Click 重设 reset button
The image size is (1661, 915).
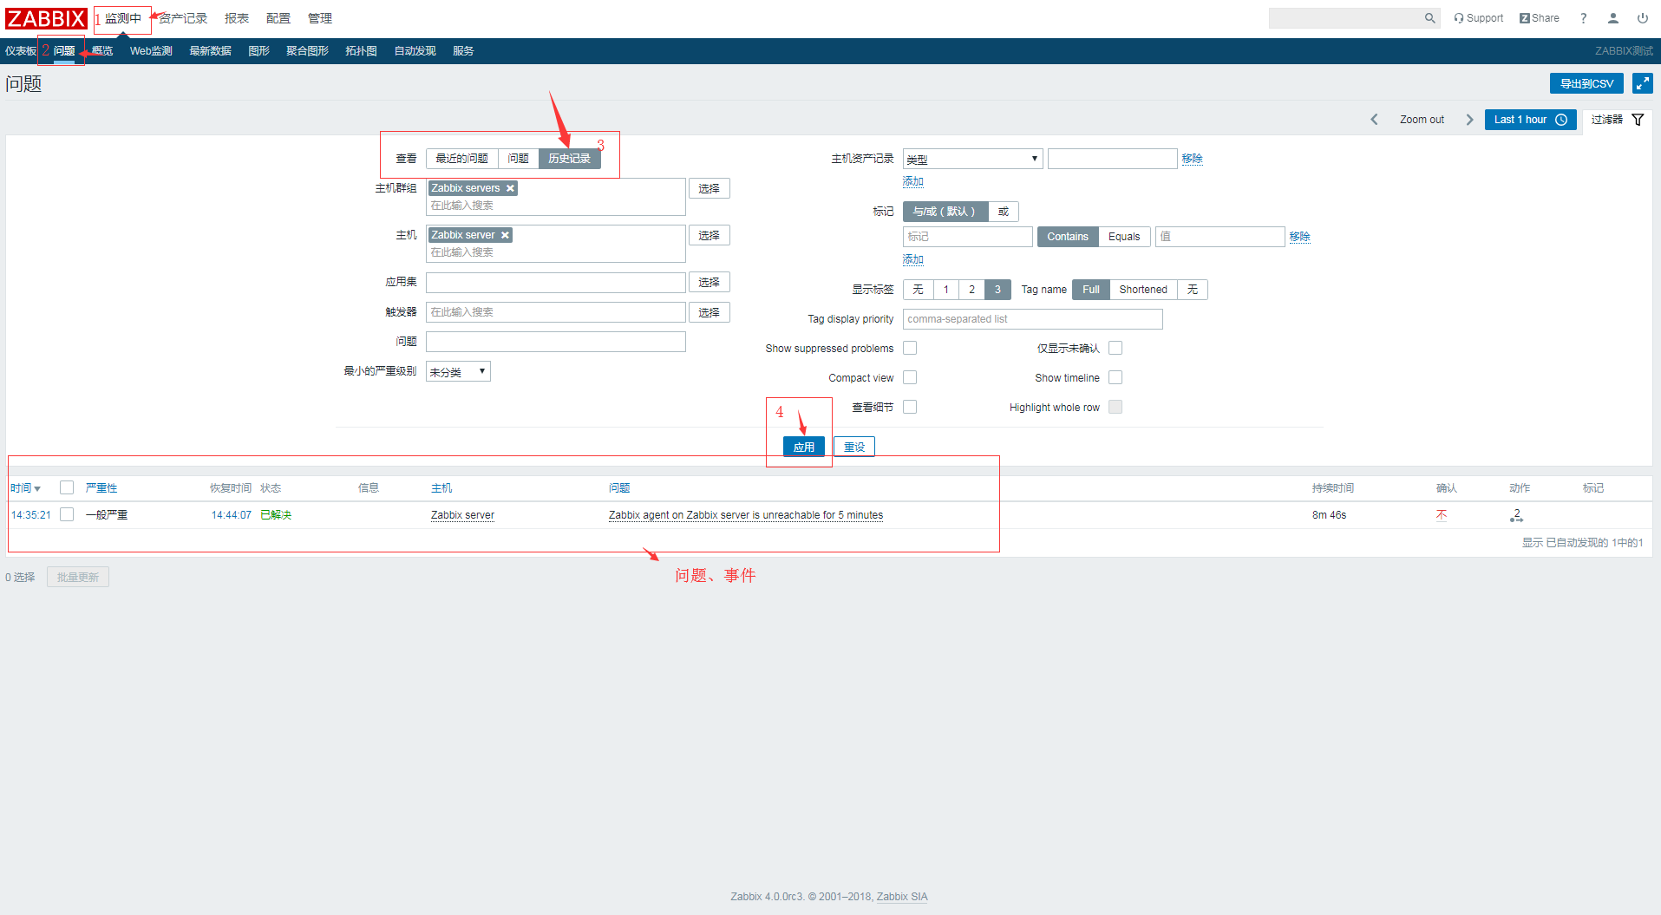tap(854, 447)
